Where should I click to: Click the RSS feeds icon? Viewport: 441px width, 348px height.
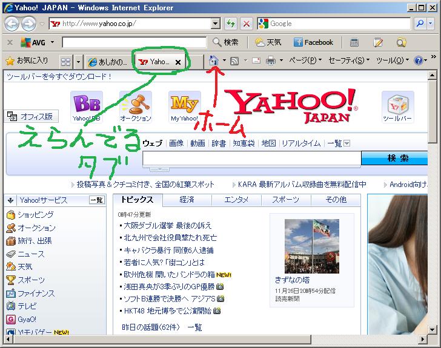234,61
